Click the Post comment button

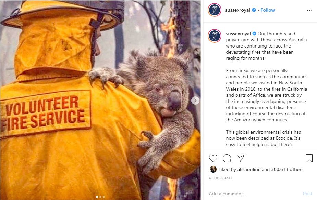coord(307,194)
